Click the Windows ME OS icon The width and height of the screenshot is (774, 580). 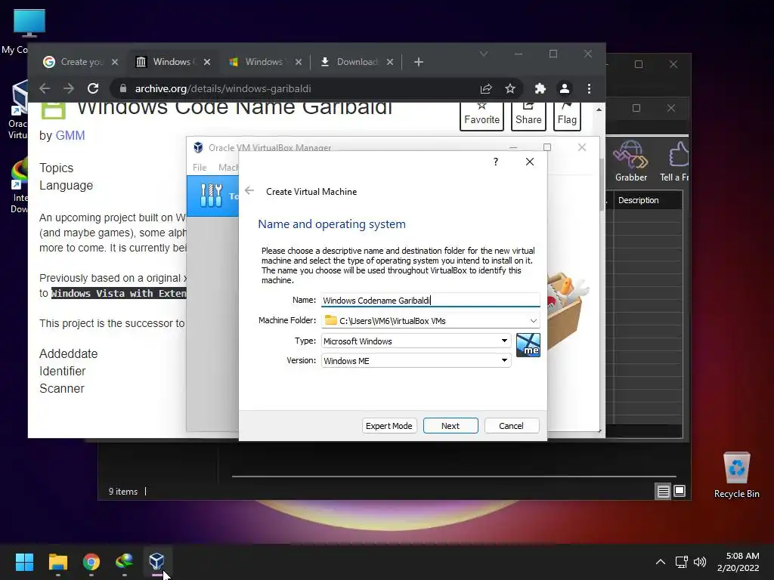pyautogui.click(x=528, y=344)
